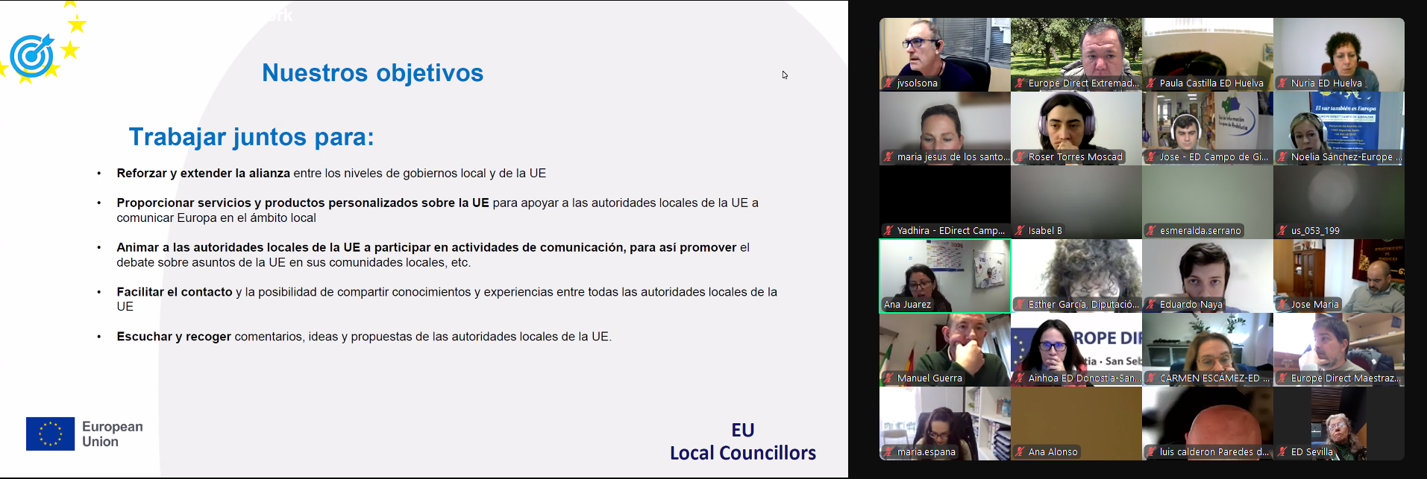Click muted mic icon beside Eduardo Naya's name
1427x479 pixels.
click(x=1151, y=305)
